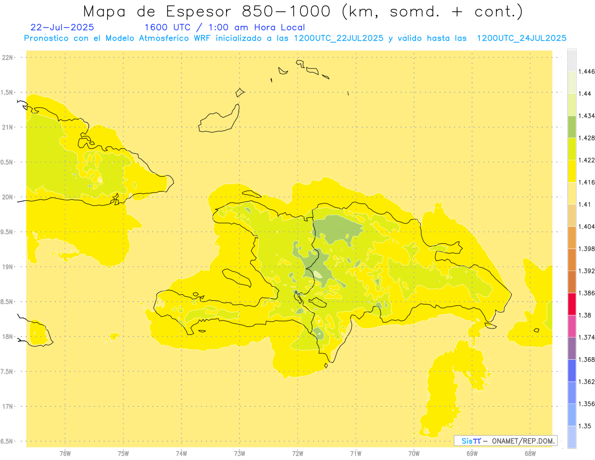
Task: Click the latitude label "1.5N"
Action: pos(6,92)
